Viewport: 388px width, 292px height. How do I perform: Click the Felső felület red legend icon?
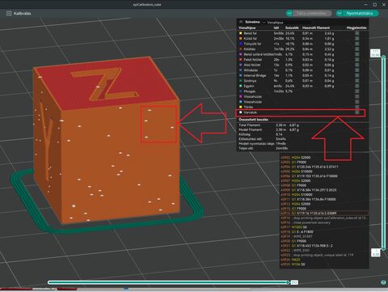(x=241, y=60)
